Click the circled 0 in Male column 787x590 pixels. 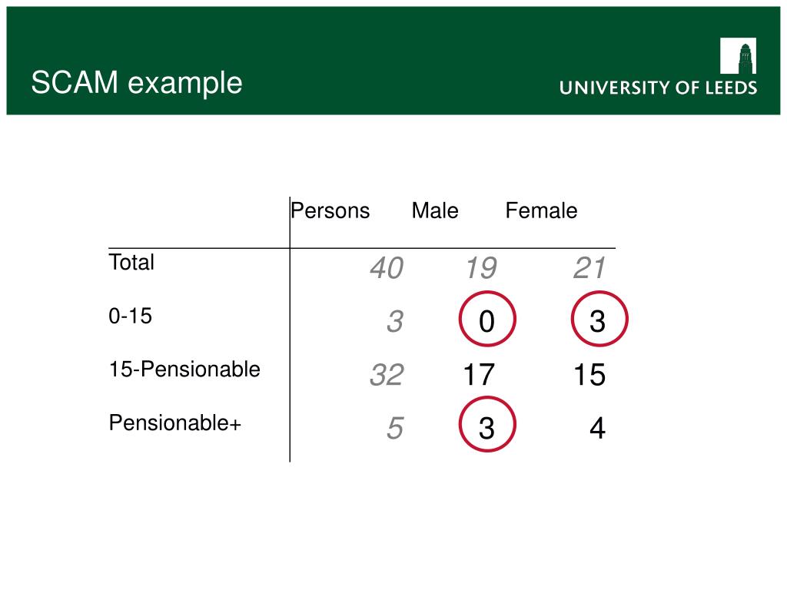pos(486,319)
